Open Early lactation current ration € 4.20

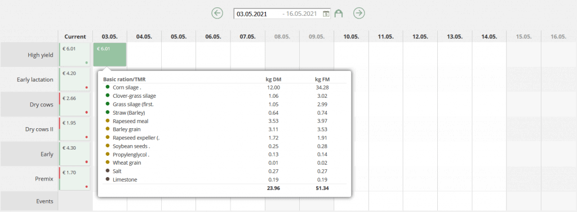click(75, 79)
